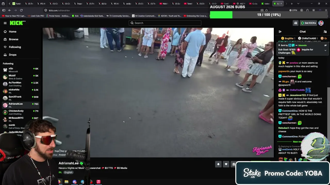This screenshot has height=185, width=330.
Task: Open SamXFrank's channel from Following list
Action: click(21, 98)
